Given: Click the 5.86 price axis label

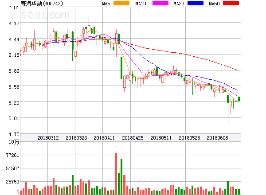Looking at the screenshot, I should pos(14,71).
